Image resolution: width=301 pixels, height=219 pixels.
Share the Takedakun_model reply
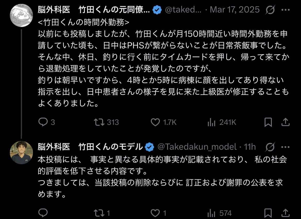(285, 213)
